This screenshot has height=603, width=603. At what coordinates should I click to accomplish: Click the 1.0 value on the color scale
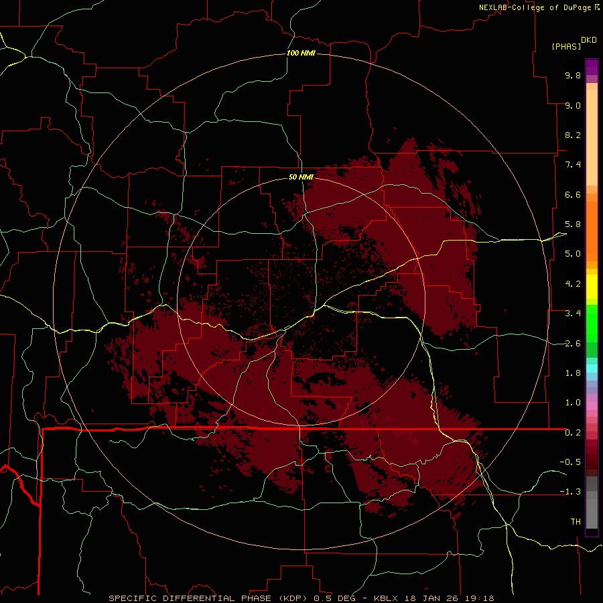tap(573, 403)
